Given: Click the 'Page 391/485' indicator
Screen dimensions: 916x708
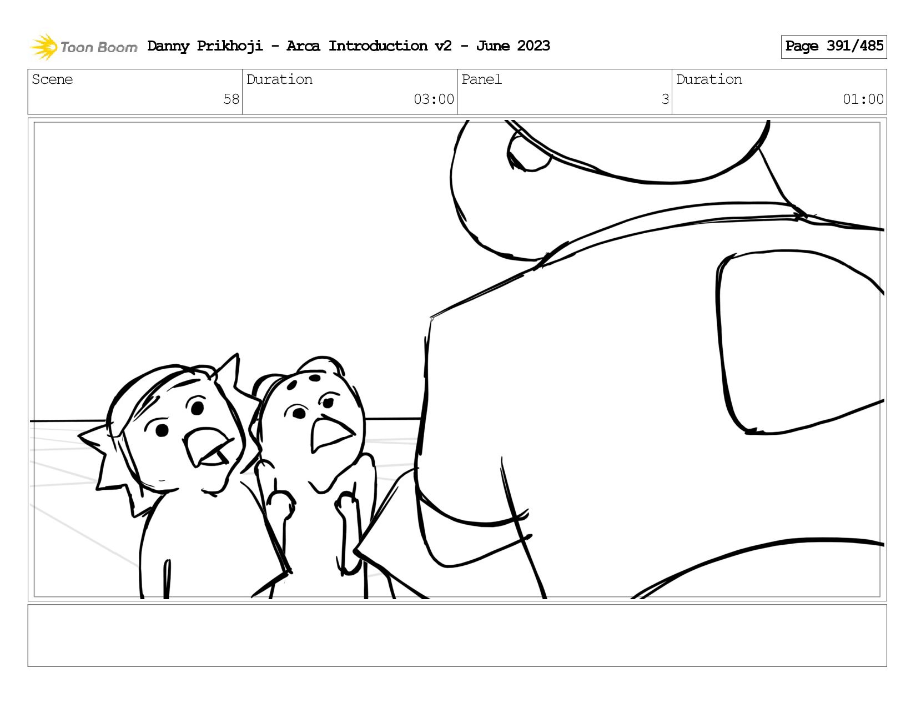Looking at the screenshot, I should [x=834, y=47].
